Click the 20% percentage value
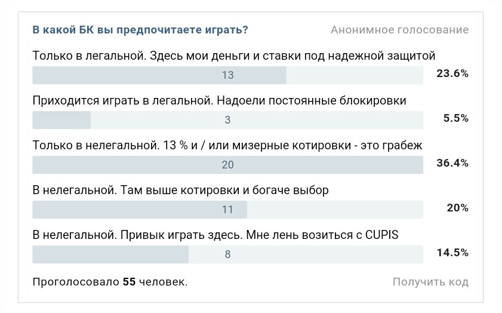502x313 pixels. [x=458, y=208]
